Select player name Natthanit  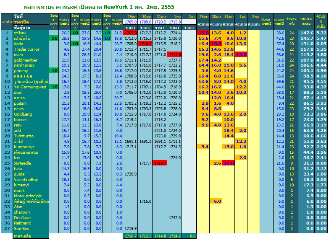pyautogui.click(x=22, y=223)
